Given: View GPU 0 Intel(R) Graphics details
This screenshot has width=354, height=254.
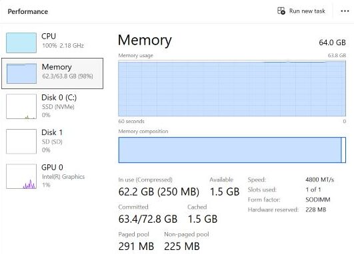Looking at the screenshot, I should pyautogui.click(x=53, y=176).
